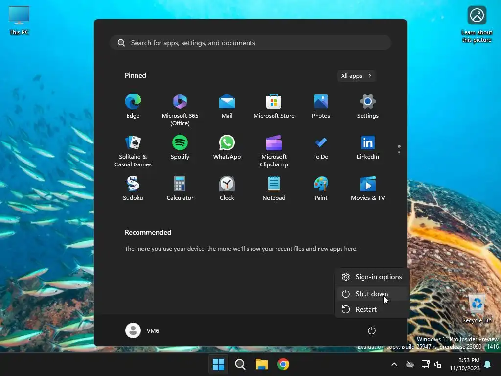Open LinkedIn
This screenshot has height=376, width=501.
pyautogui.click(x=368, y=147)
